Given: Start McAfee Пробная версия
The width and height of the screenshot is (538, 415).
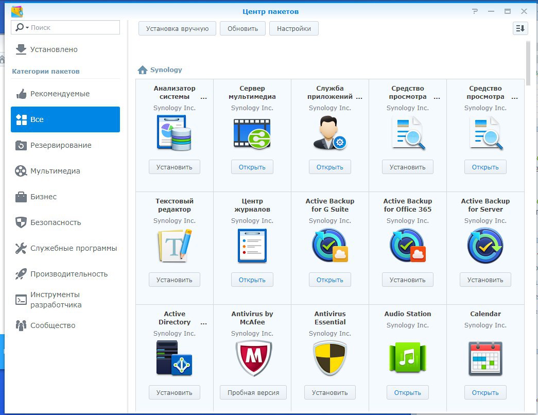Looking at the screenshot, I should (x=253, y=392).
